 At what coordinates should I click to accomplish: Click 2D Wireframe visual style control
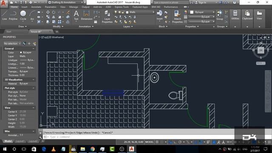point(56,37)
